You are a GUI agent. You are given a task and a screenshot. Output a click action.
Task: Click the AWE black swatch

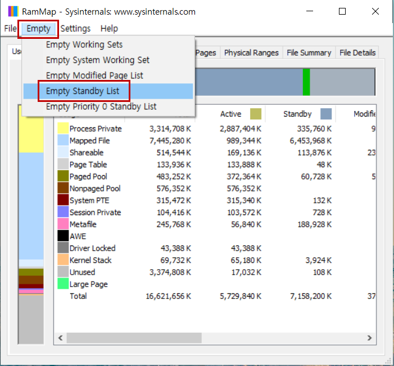pos(63,236)
